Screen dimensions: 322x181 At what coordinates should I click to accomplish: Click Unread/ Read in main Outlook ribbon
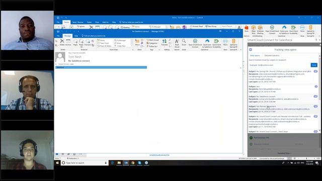coord(197,27)
